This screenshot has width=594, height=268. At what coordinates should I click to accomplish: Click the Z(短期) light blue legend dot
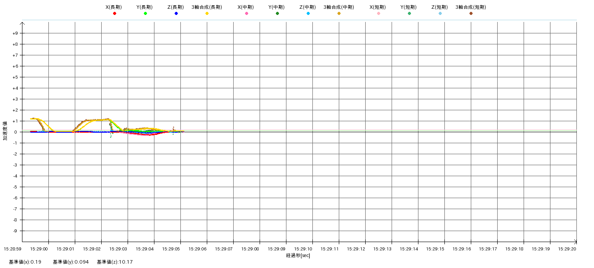(x=440, y=14)
